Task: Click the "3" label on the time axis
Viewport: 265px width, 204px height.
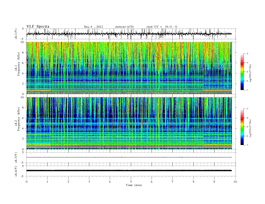Action: click(x=89, y=182)
